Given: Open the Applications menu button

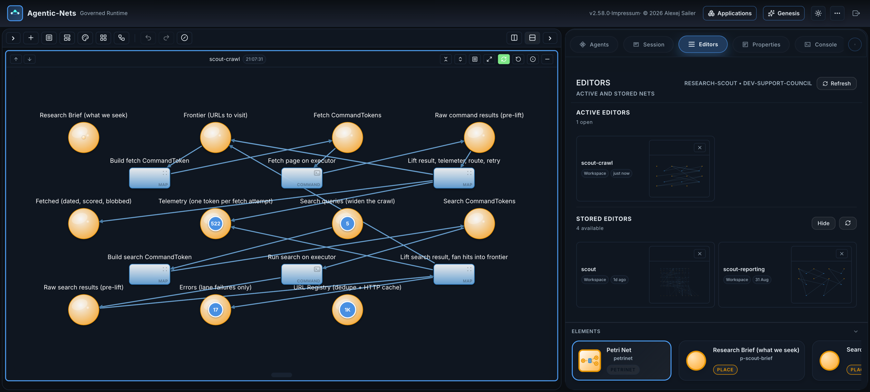Looking at the screenshot, I should (x=730, y=13).
